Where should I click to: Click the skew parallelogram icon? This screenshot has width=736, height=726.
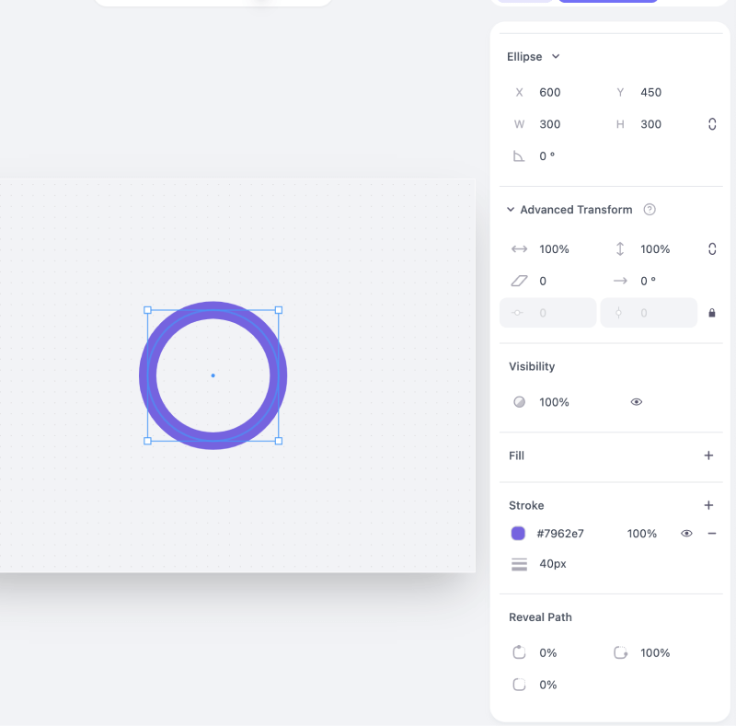click(519, 281)
